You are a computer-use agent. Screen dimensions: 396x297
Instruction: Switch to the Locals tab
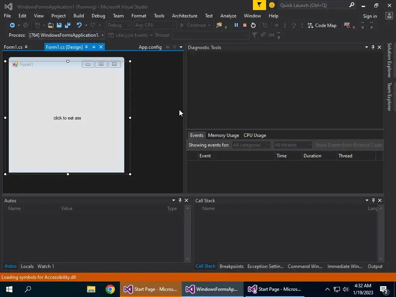point(27,266)
